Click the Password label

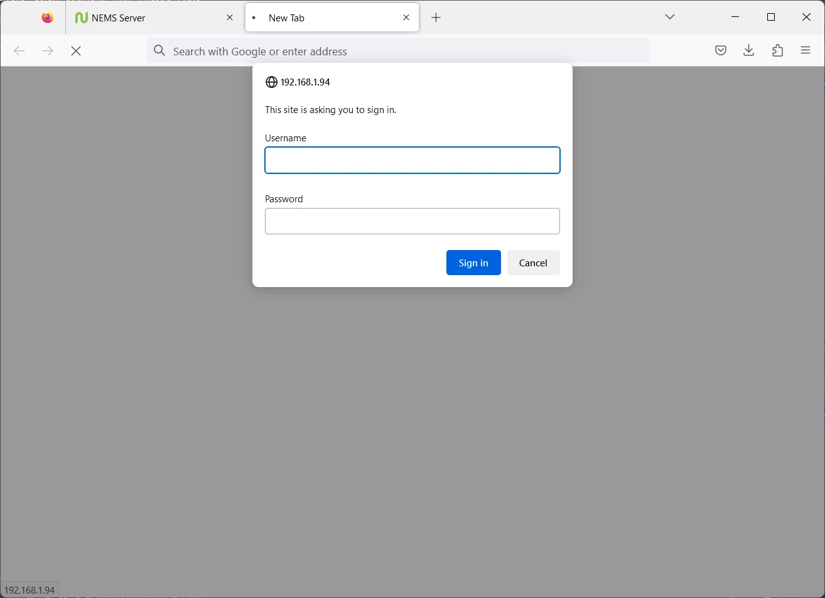[284, 199]
